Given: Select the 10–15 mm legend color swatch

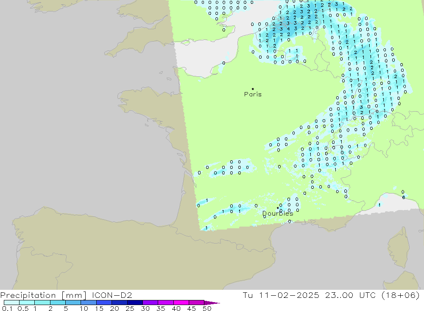Looking at the screenshot, I should coord(89,303).
